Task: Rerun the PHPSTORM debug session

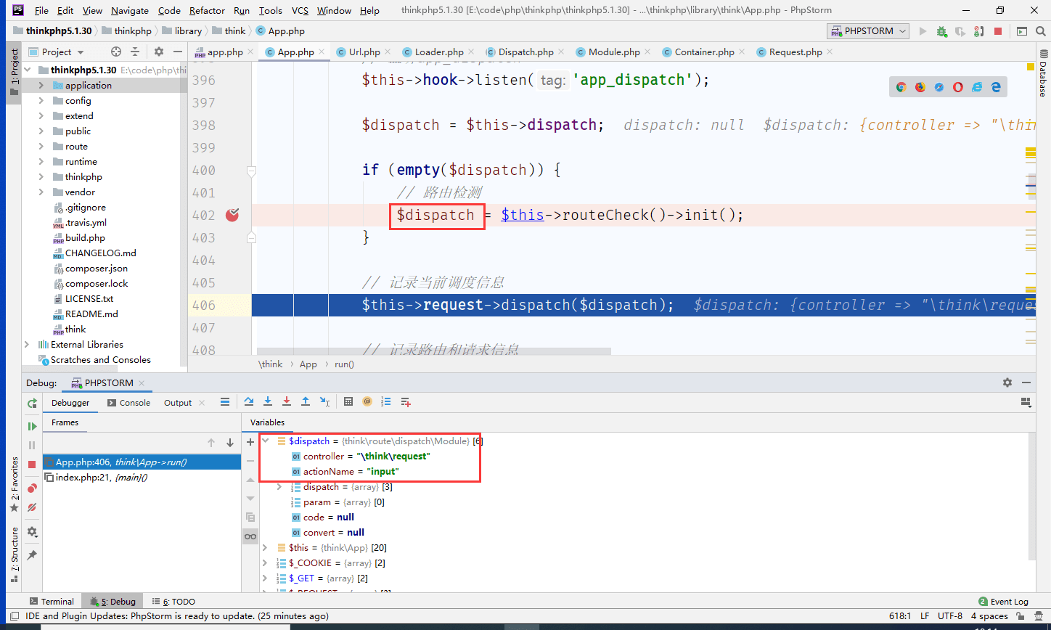Action: click(x=32, y=403)
